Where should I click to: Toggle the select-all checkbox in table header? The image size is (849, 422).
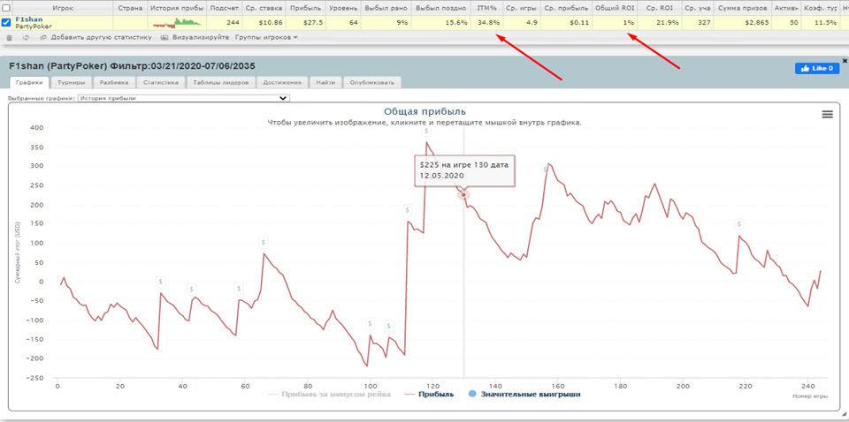pos(7,7)
